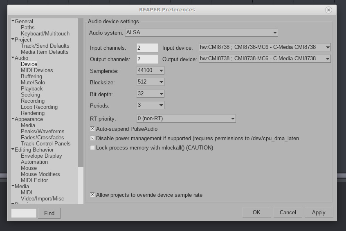Select Mouse page
The width and height of the screenshot is (346, 231).
pyautogui.click(x=29, y=168)
